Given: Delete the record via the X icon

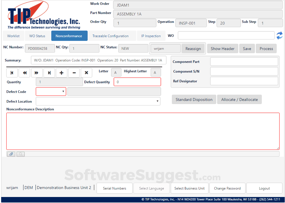Looking at the screenshot, I should pos(86,73).
